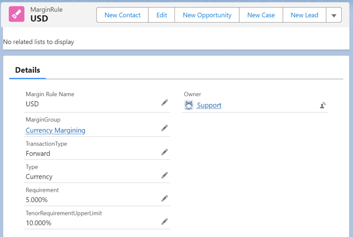Edit TenorRequirementUpperLimit using pencil icon
This screenshot has width=353, height=237.
(164, 222)
